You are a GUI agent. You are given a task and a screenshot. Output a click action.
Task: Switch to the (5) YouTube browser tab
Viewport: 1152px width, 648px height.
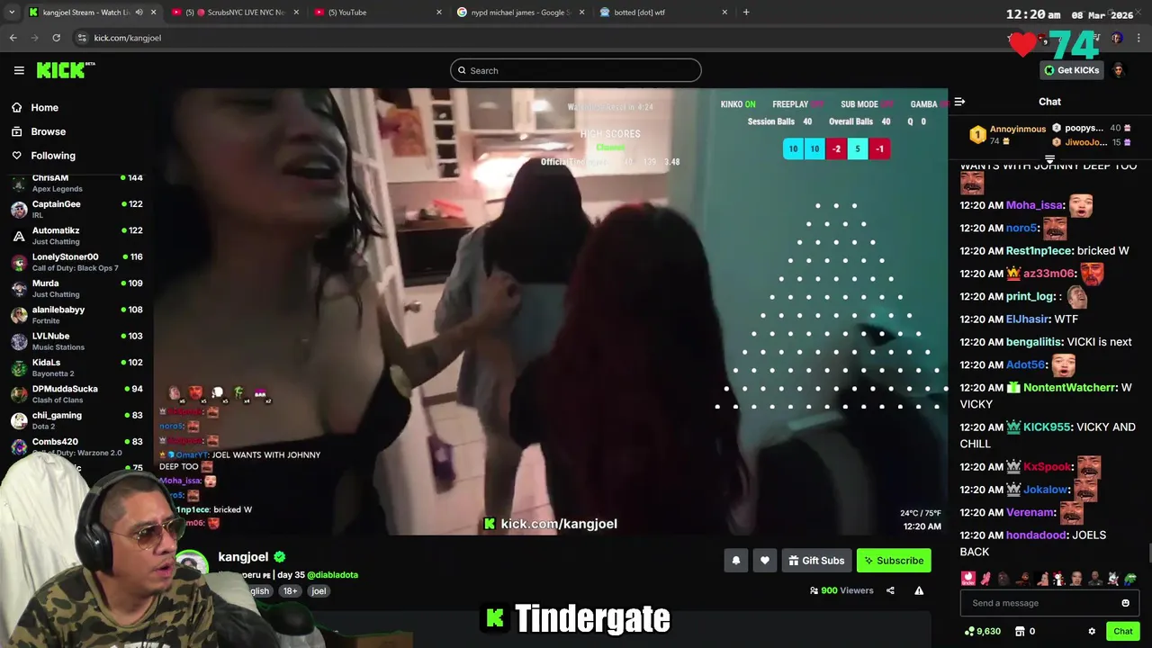click(378, 13)
